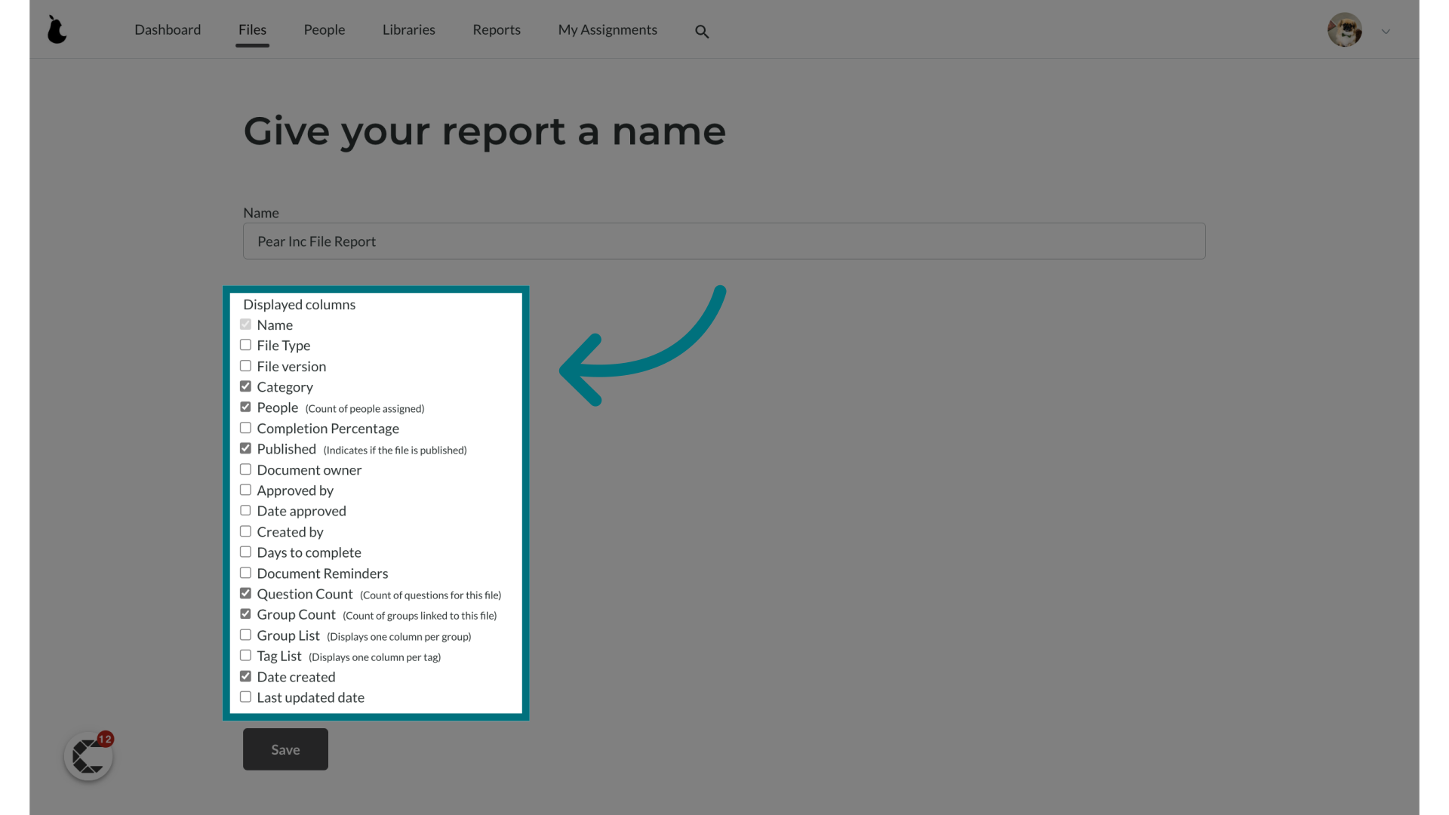This screenshot has width=1449, height=815.
Task: Click the search magnifier icon
Action: (x=702, y=32)
